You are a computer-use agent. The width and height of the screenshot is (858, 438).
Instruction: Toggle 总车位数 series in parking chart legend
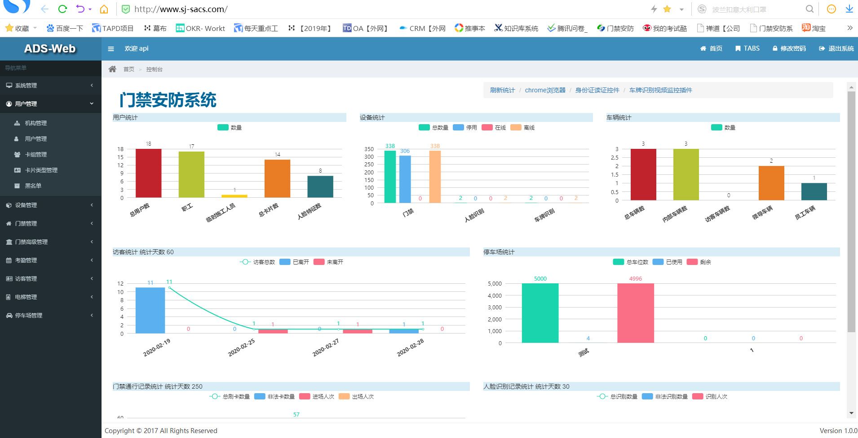(x=631, y=262)
